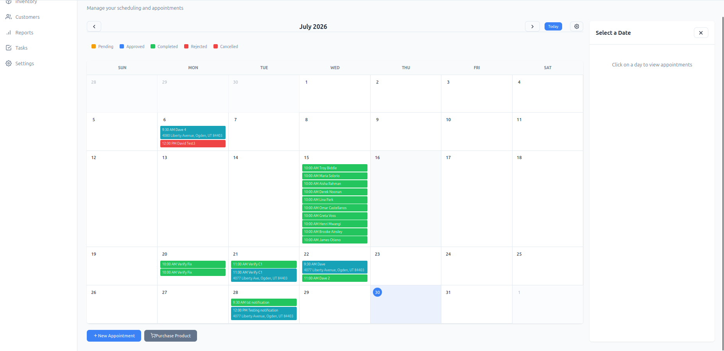724x351 pixels.
Task: Open 10:00 AM Derek Noonan appointment
Action: click(x=335, y=192)
